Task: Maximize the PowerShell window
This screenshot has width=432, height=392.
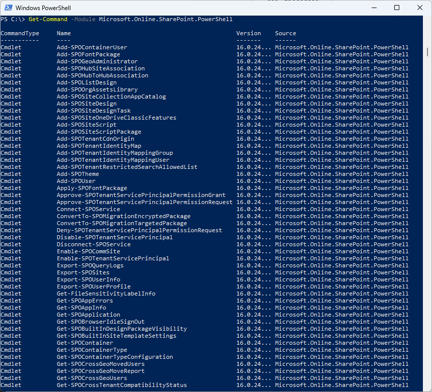Action: click(396, 8)
